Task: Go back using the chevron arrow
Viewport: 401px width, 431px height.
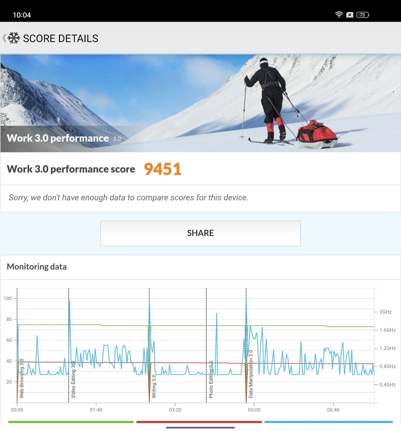Action: [x=4, y=38]
